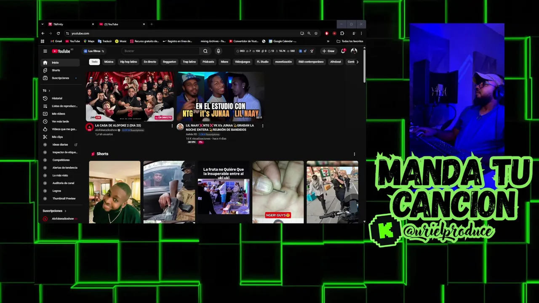The height and width of the screenshot is (303, 539).
Task: Open the browser apps grid icon
Action: pyautogui.click(x=43, y=41)
